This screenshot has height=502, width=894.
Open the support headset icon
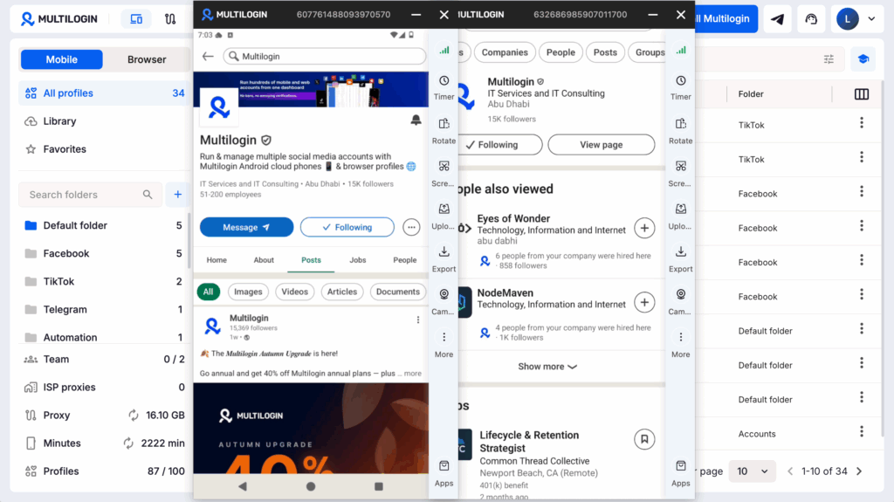(x=811, y=19)
